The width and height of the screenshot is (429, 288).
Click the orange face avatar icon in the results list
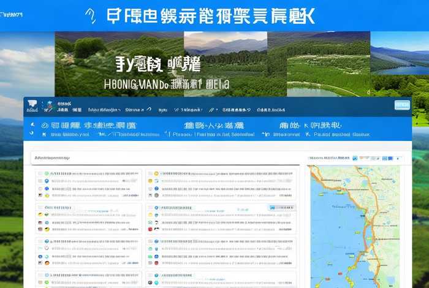click(47, 263)
